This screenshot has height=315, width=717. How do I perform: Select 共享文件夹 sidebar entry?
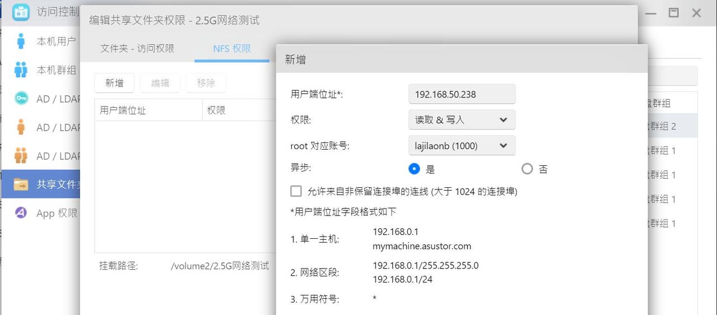click(40, 184)
